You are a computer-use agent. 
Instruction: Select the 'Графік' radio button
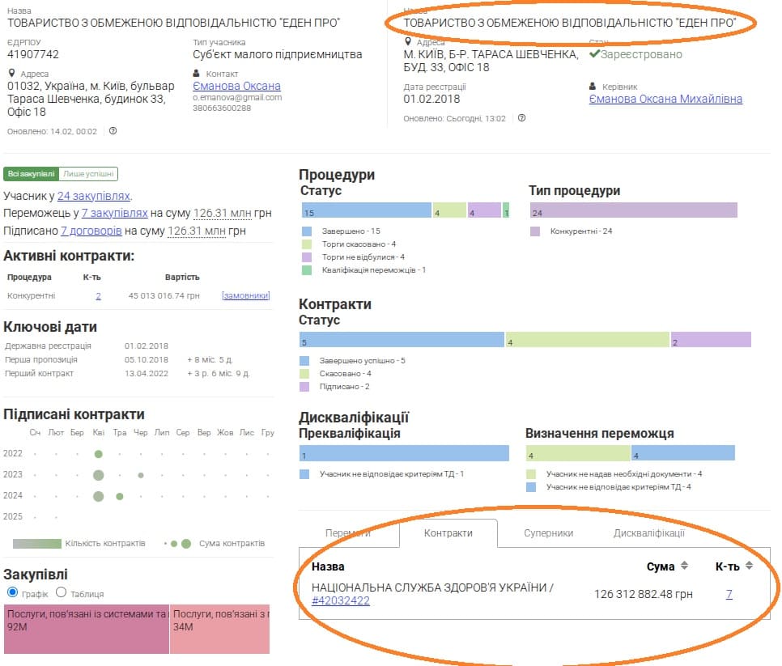click(11, 593)
